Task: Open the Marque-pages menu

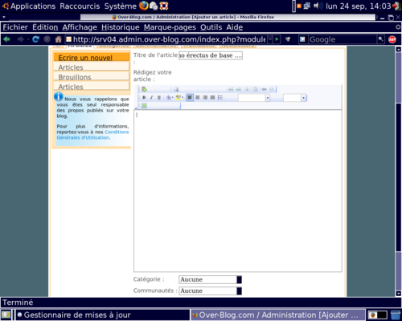Action: tap(170, 27)
